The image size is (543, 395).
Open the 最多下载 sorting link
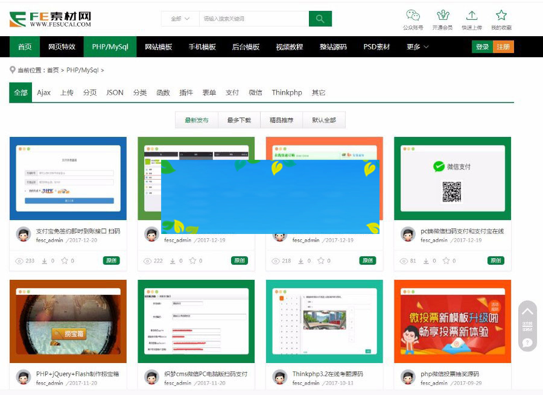click(x=239, y=120)
